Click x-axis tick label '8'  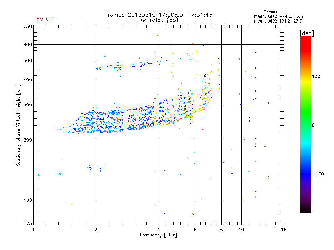point(221,230)
